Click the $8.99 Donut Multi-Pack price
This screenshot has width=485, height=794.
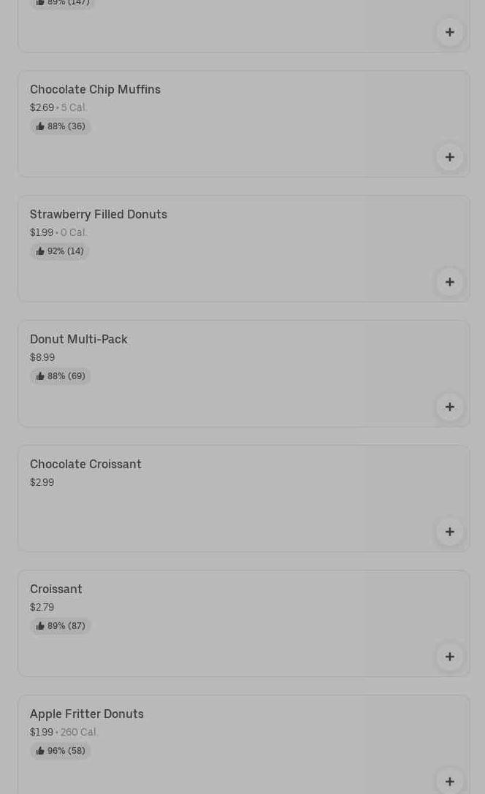coord(42,358)
